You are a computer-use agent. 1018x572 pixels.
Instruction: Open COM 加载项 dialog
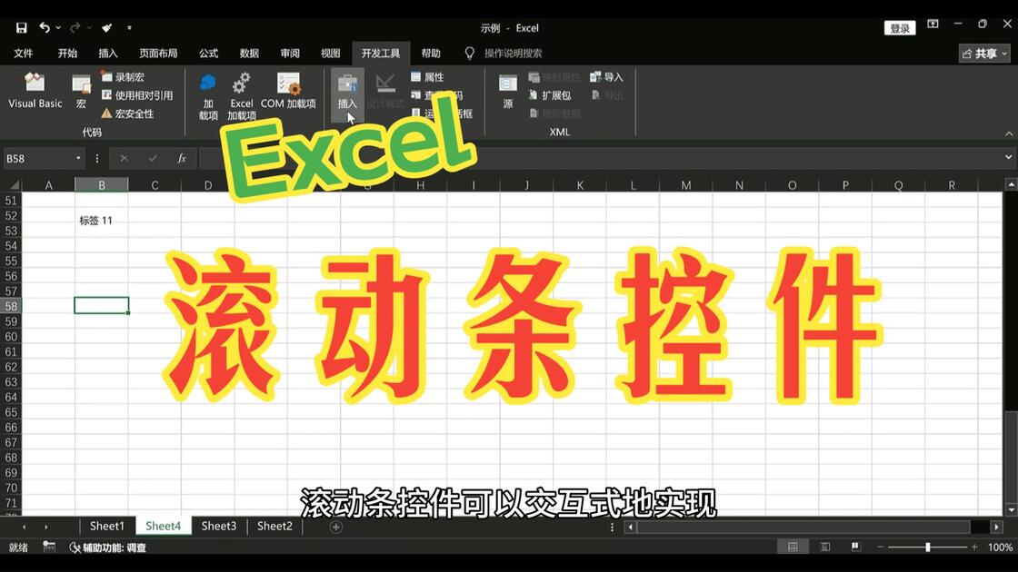tap(288, 90)
